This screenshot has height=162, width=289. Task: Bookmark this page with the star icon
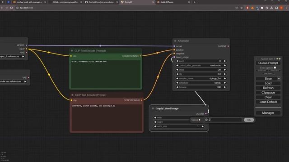[242, 8]
